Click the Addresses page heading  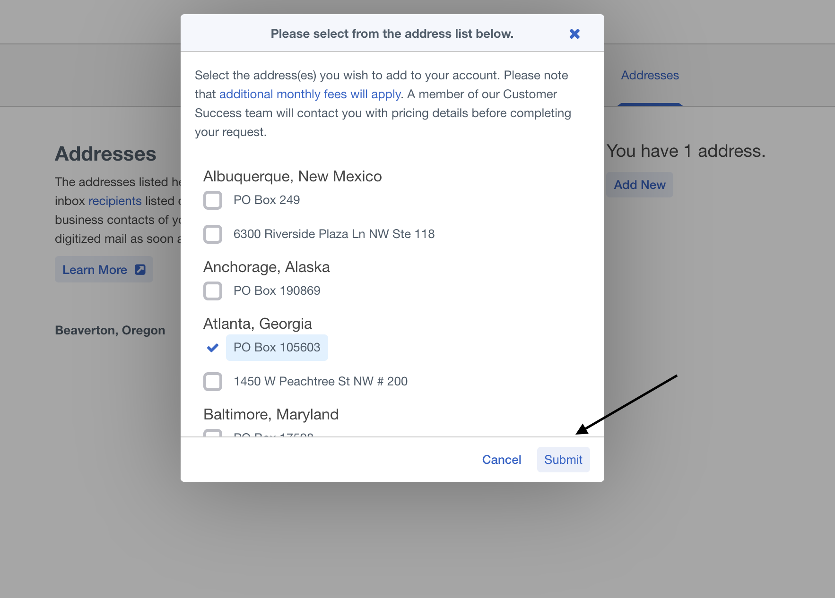pos(105,154)
